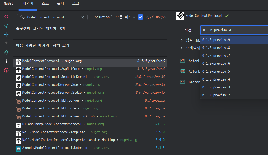Image resolution: width=268 pixels, height=155 pixels.
Task: Toggle the 사전 릴리스 prerelease checkbox
Action: pyautogui.click(x=140, y=17)
